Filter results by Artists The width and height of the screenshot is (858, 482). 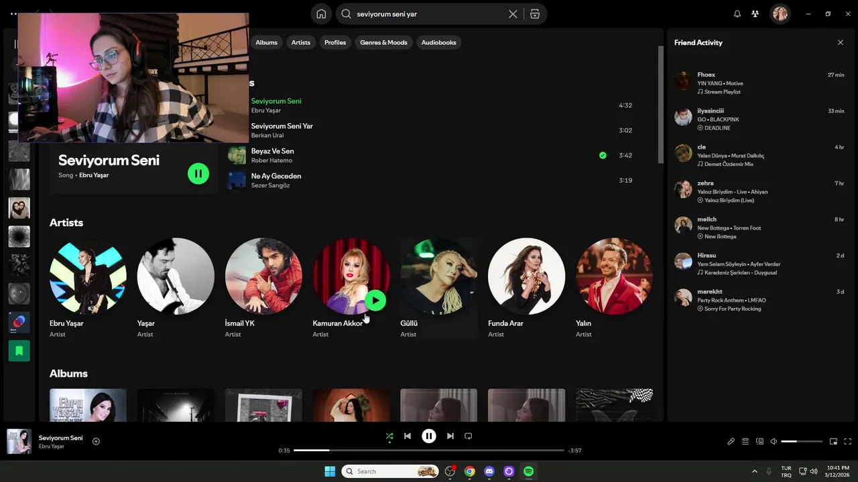click(x=301, y=42)
